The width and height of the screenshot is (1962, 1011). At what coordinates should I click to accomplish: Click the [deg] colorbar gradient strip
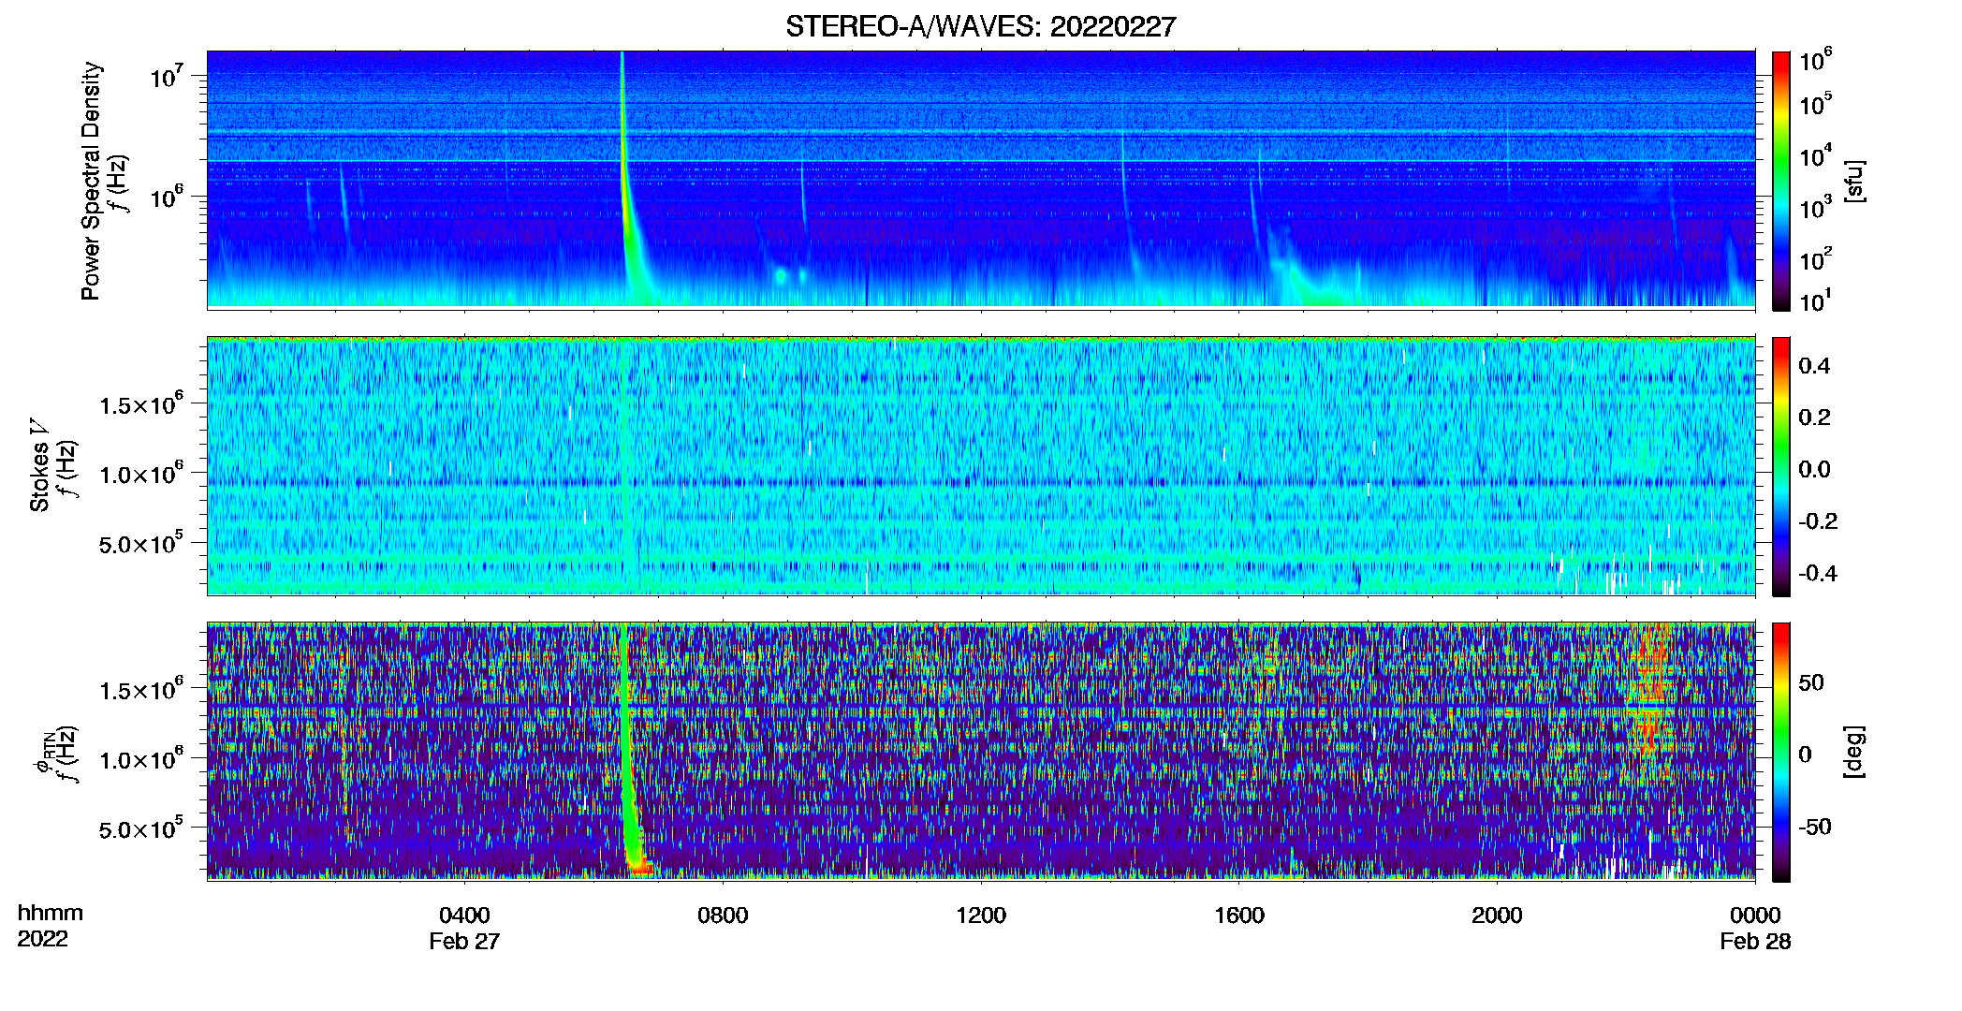pos(1780,752)
